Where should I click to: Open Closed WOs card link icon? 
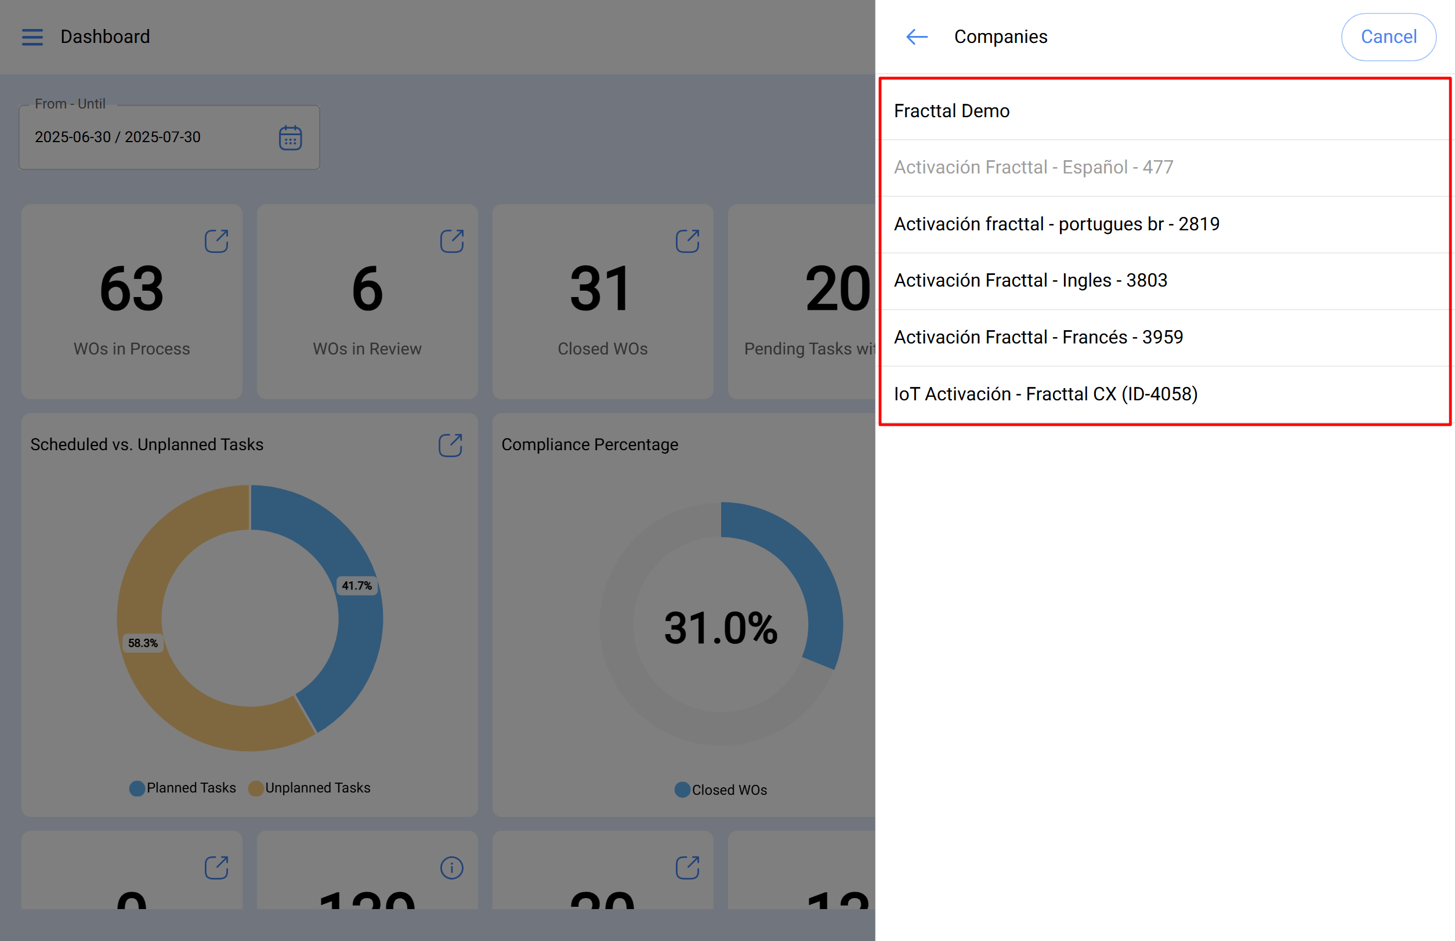687,241
